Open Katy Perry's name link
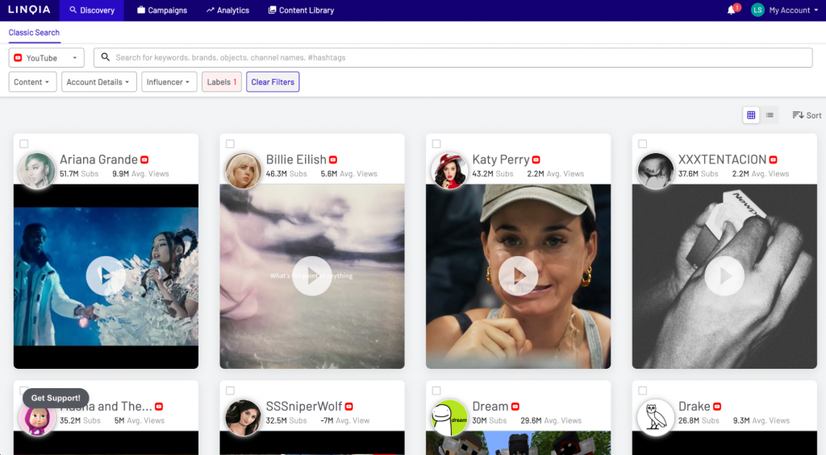The width and height of the screenshot is (826, 455). click(x=500, y=159)
